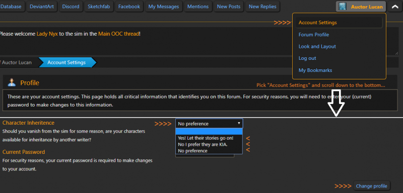Go to Look and Layout settings
The height and width of the screenshot is (193, 403).
(x=317, y=46)
